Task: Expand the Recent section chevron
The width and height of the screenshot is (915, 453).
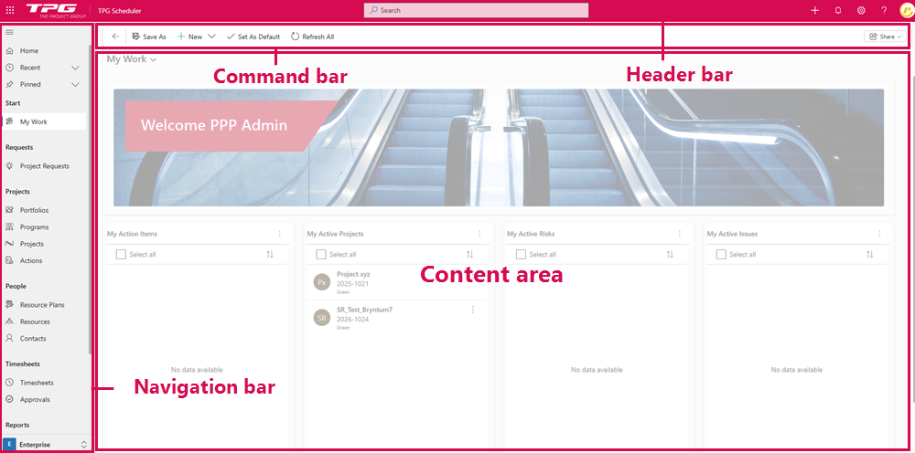Action: [76, 68]
